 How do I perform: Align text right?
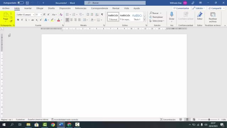75,20
